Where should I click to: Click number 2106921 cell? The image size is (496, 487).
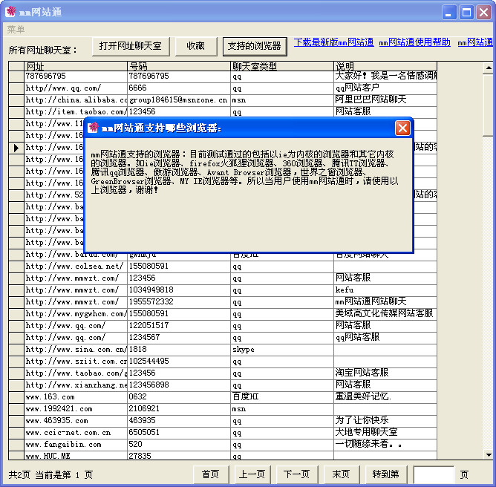[x=179, y=409]
